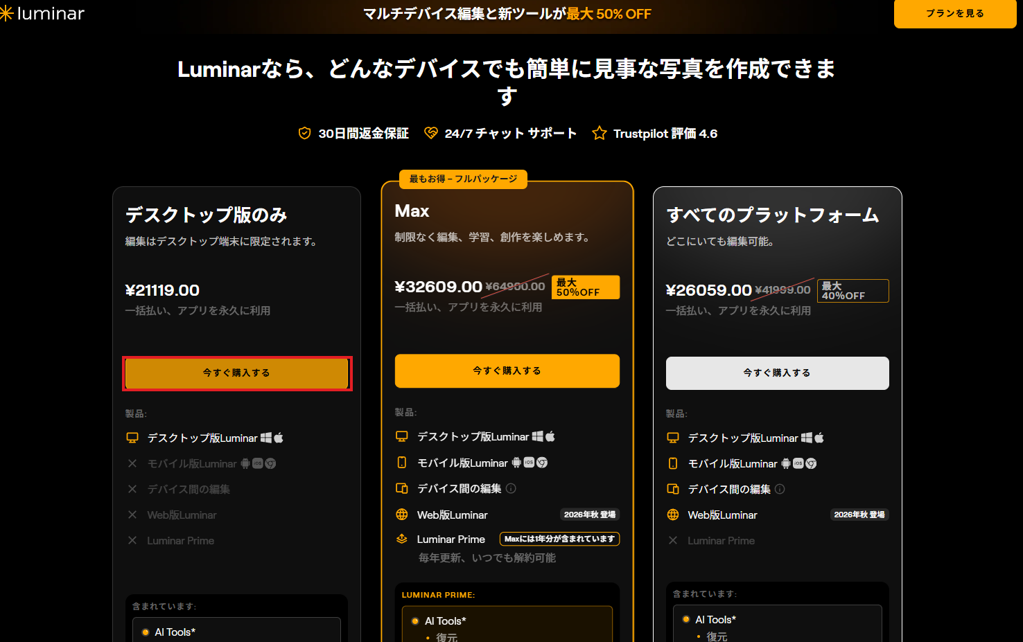The image size is (1023, 642).
Task: Click the 最大 50%OFF discount tag in the Max card
Action: click(x=586, y=287)
